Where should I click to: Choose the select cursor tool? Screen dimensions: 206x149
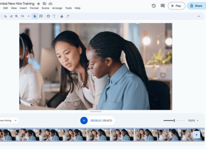point(35,16)
